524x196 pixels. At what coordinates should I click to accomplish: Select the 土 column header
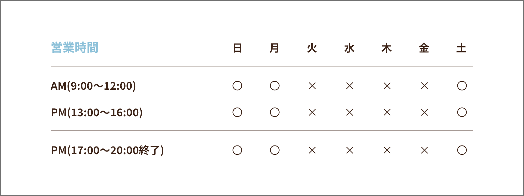click(x=461, y=48)
